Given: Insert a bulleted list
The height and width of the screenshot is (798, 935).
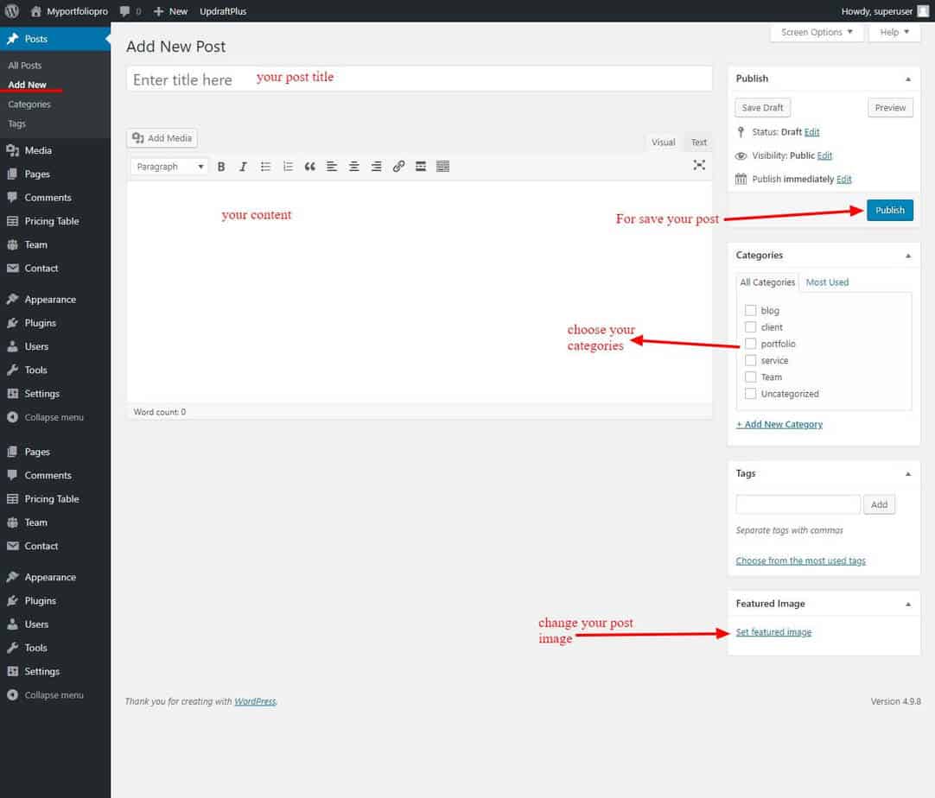Looking at the screenshot, I should 265,167.
